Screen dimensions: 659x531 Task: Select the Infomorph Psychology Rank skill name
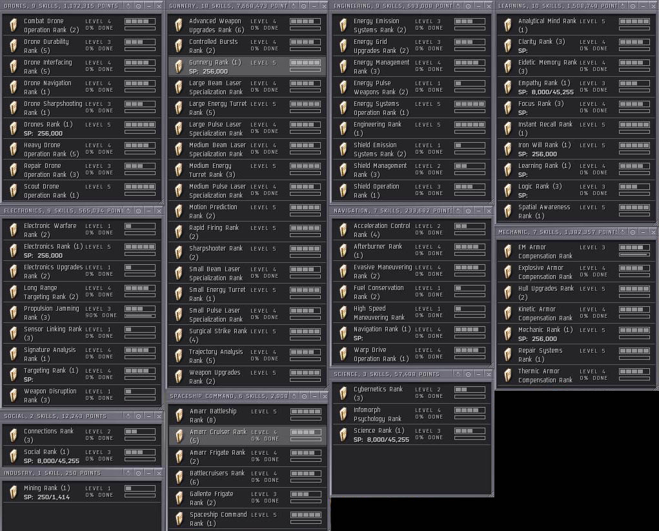(x=378, y=414)
